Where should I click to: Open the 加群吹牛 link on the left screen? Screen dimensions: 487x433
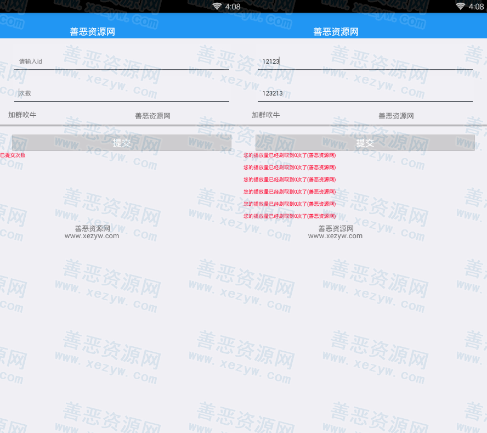22,115
